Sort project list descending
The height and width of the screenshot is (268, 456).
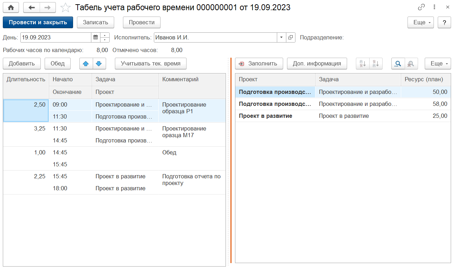376,64
